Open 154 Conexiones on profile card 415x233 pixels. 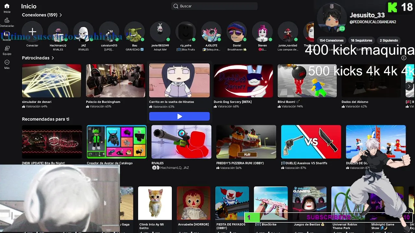pyautogui.click(x=331, y=40)
